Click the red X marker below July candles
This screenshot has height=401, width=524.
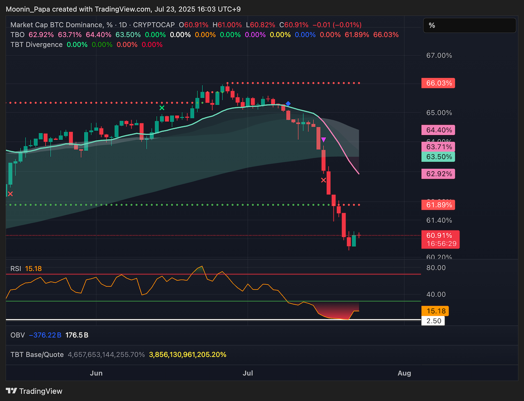click(324, 180)
